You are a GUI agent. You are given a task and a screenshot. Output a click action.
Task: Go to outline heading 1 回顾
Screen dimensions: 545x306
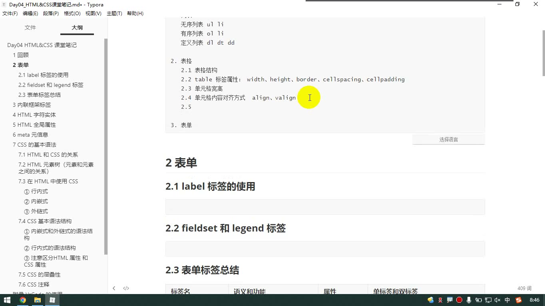point(21,55)
